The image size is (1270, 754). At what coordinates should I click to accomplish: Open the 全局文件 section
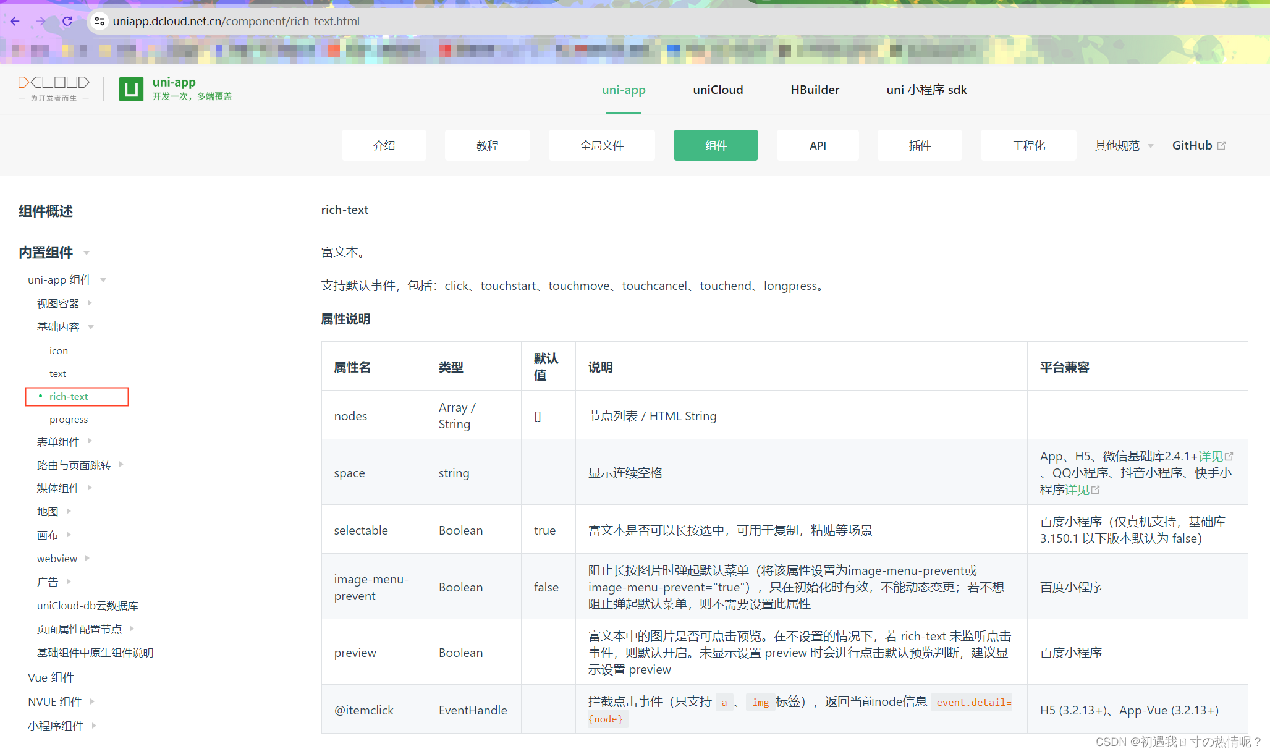[601, 145]
